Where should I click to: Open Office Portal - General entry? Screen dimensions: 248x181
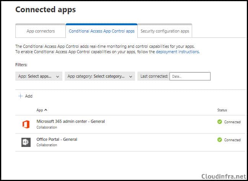[57, 139]
